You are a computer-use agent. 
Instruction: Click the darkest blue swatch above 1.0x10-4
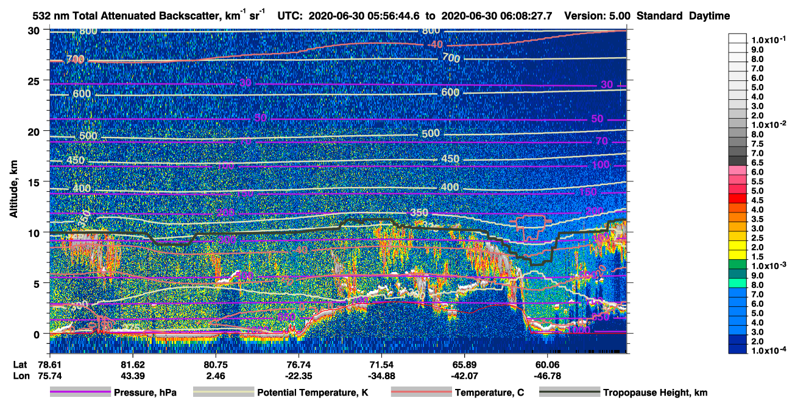pos(737,348)
